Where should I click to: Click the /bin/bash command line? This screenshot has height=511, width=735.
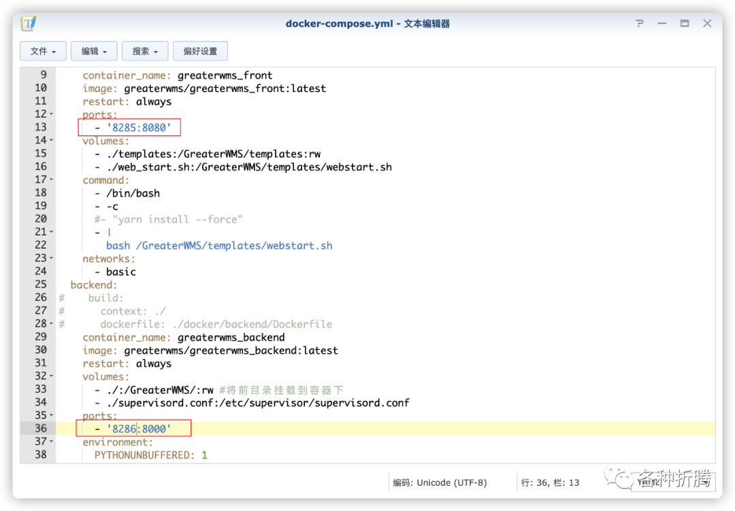coord(127,194)
